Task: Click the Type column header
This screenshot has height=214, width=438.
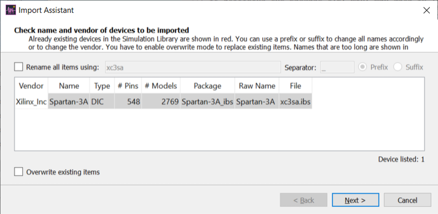Action: pyautogui.click(x=102, y=86)
